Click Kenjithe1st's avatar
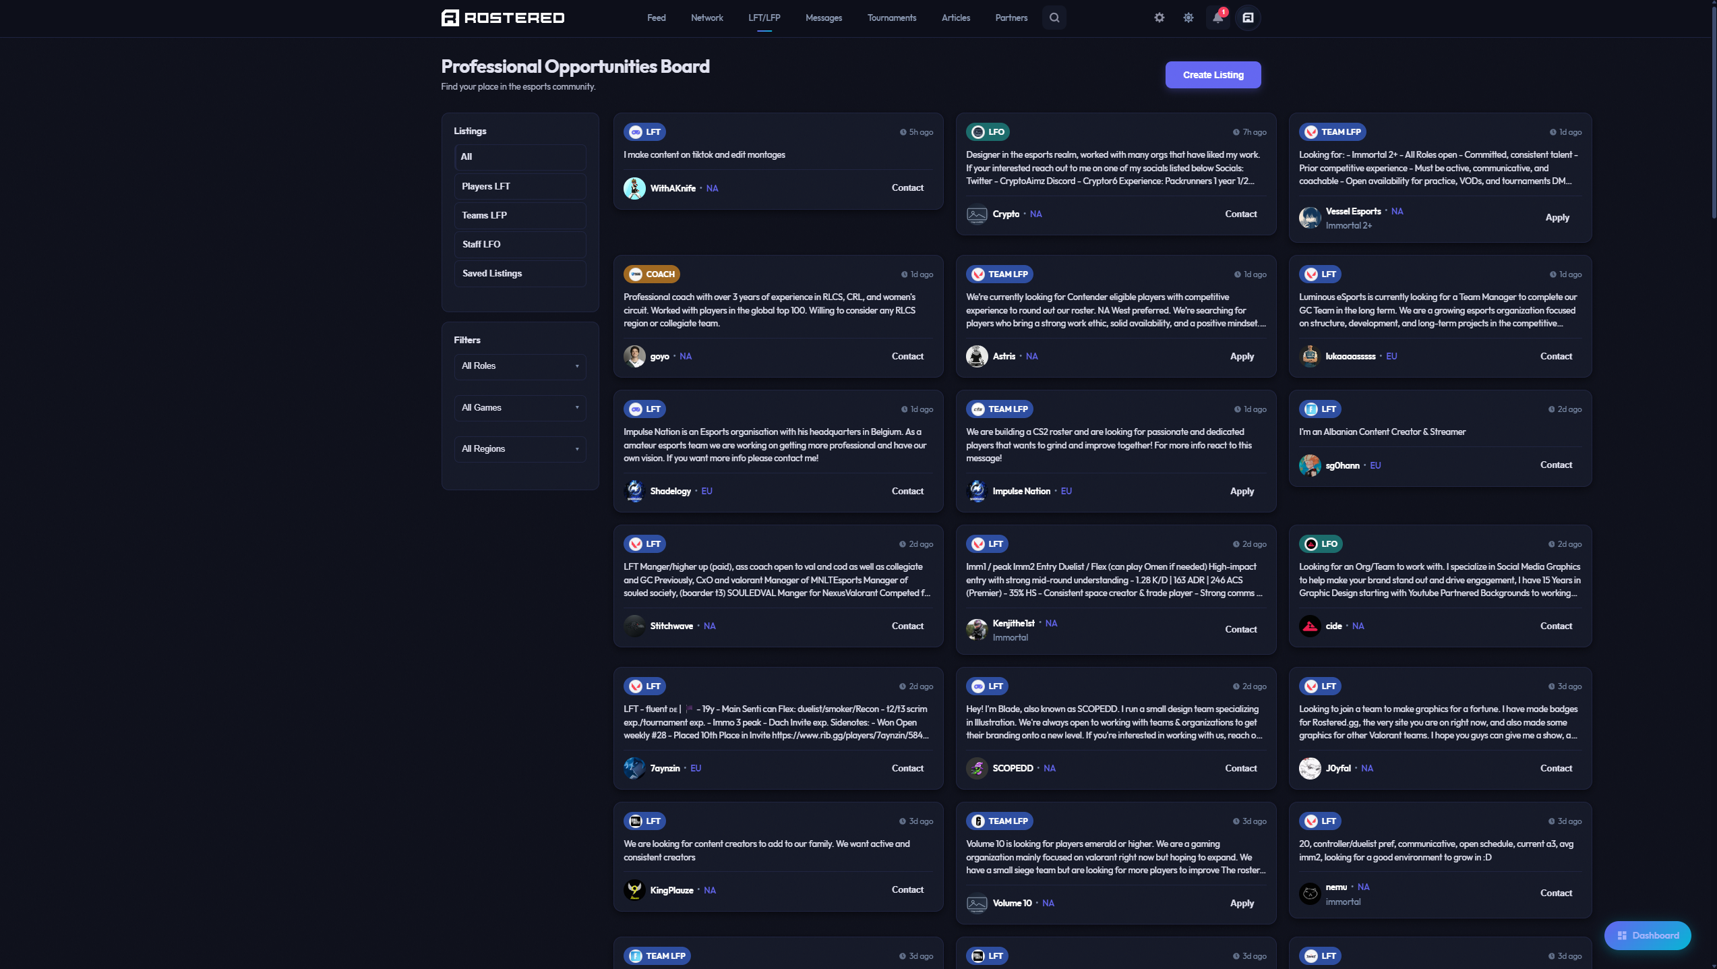1717x969 pixels. click(x=977, y=630)
